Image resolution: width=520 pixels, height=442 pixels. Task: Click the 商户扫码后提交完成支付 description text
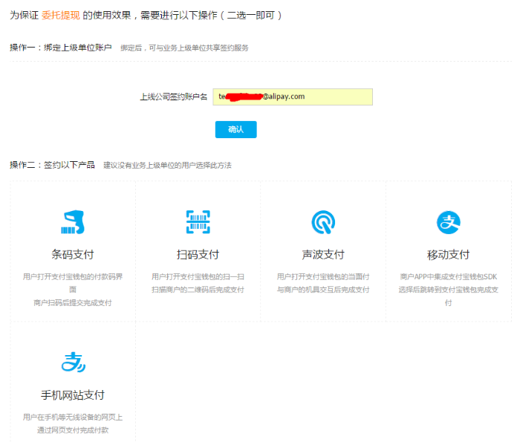(x=73, y=303)
